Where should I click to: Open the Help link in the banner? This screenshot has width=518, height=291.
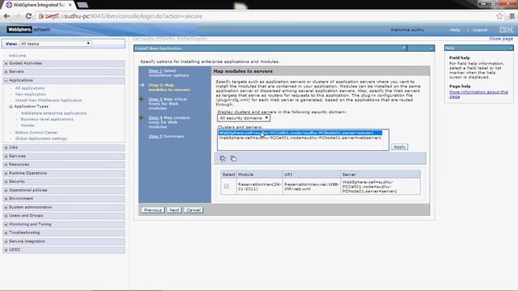click(455, 30)
